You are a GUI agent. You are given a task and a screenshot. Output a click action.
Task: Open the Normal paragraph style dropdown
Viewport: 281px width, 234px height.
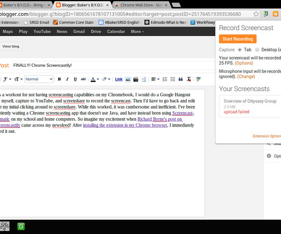(39, 79)
